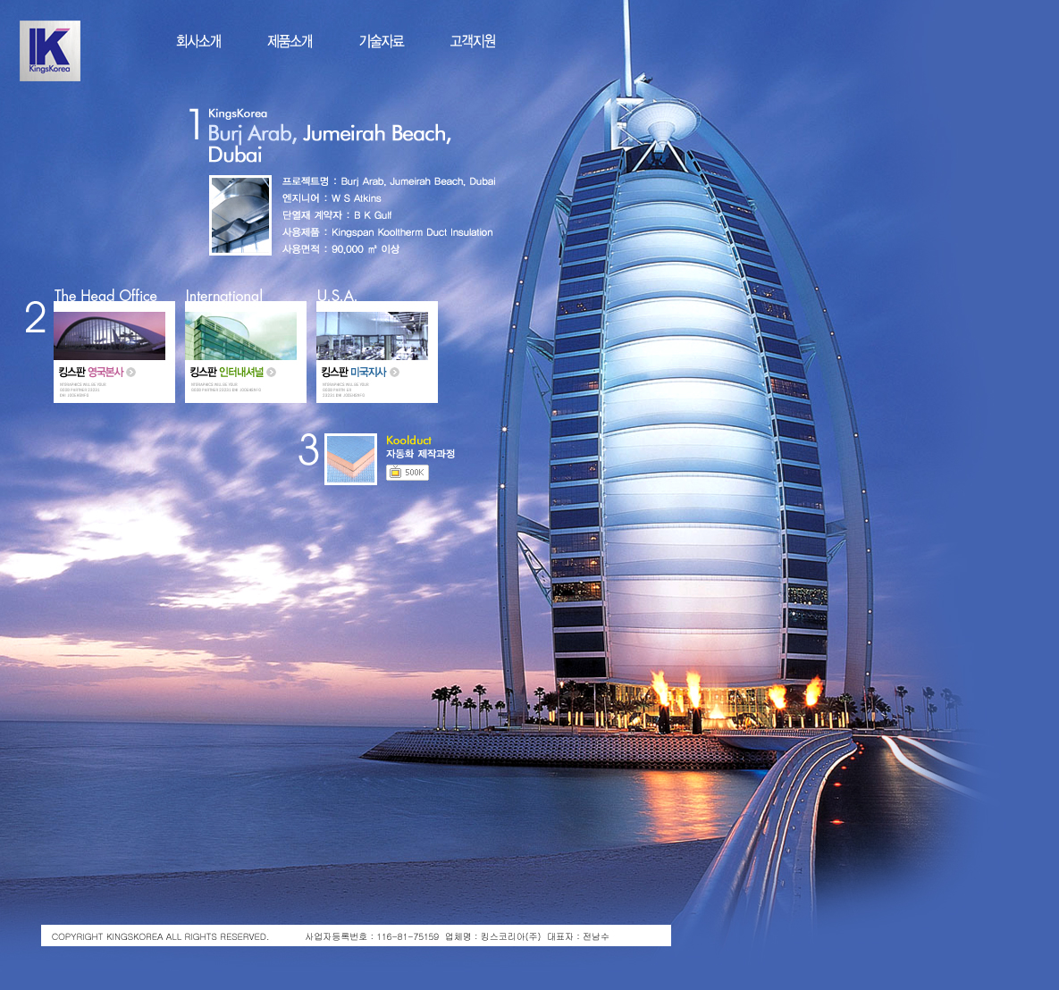This screenshot has width=1059, height=990.
Task: Follow the 킹스판 미국지사 text link
Action: click(353, 373)
